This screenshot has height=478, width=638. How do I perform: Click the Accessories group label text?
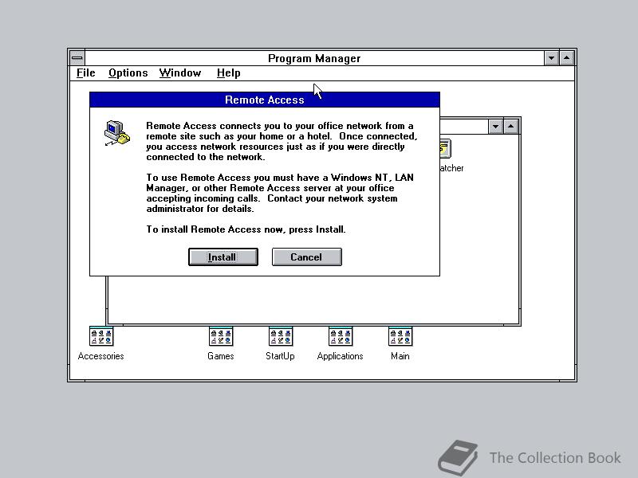pyautogui.click(x=100, y=356)
